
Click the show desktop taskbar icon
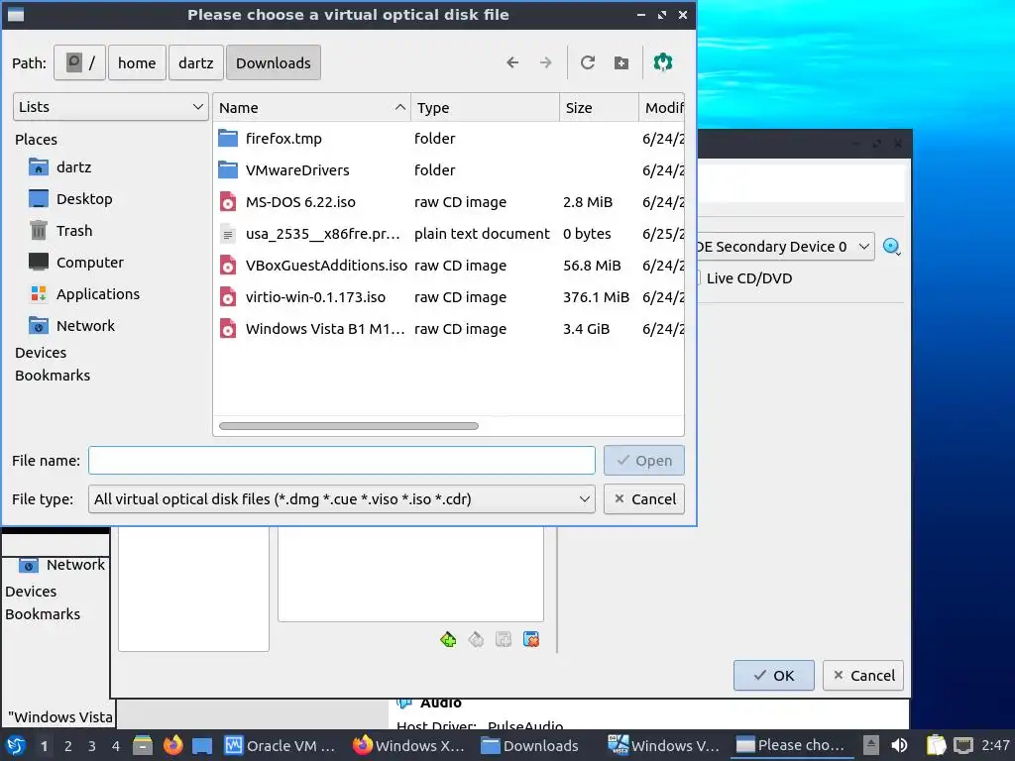pyautogui.click(x=202, y=745)
